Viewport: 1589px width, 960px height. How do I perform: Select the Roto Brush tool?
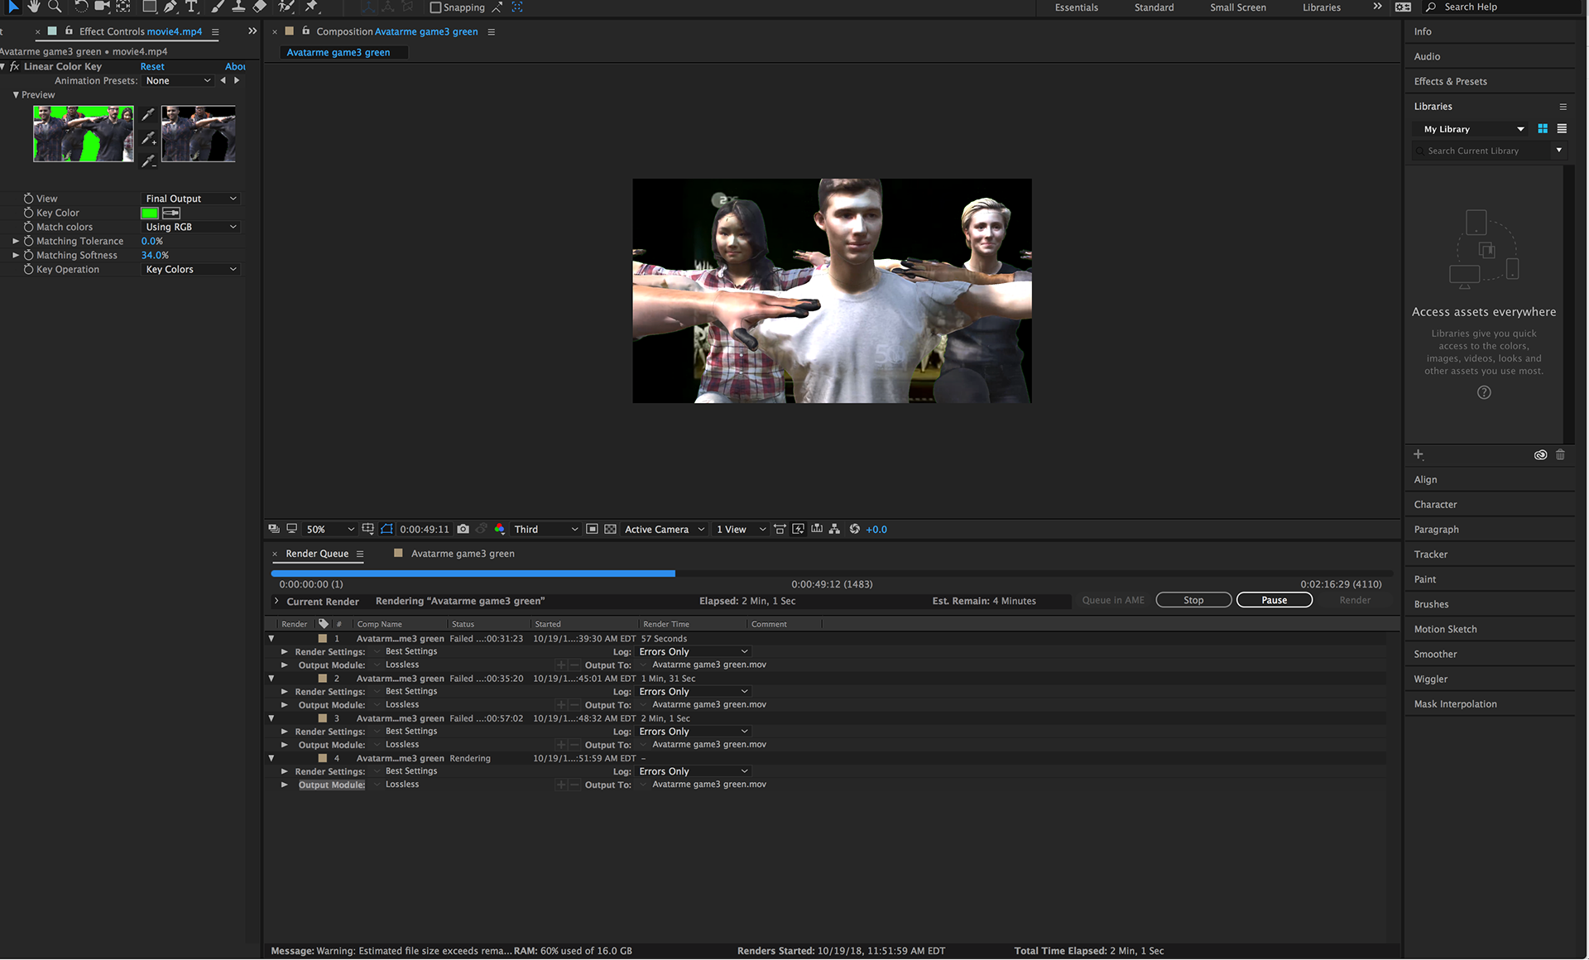coord(286,7)
